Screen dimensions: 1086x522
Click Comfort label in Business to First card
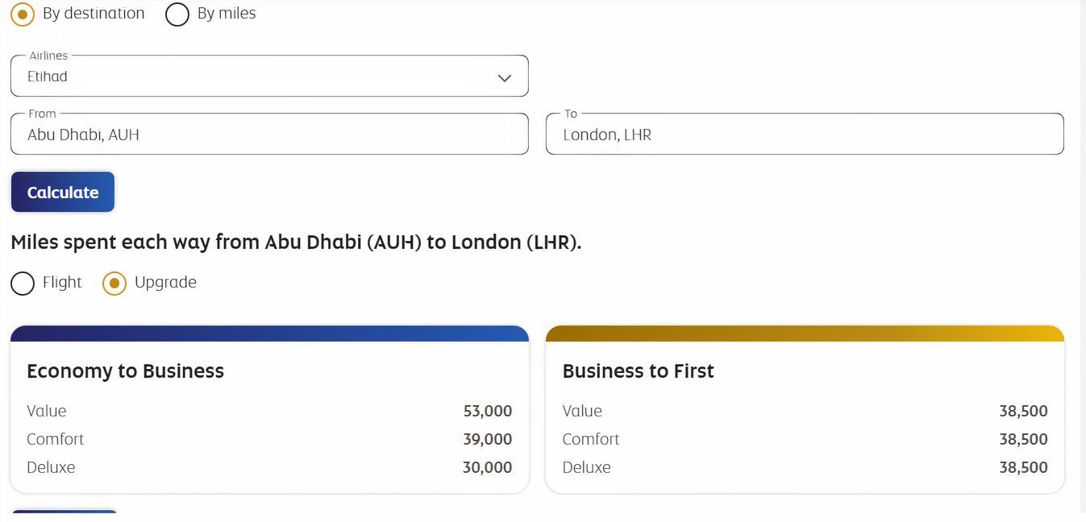[x=591, y=439]
